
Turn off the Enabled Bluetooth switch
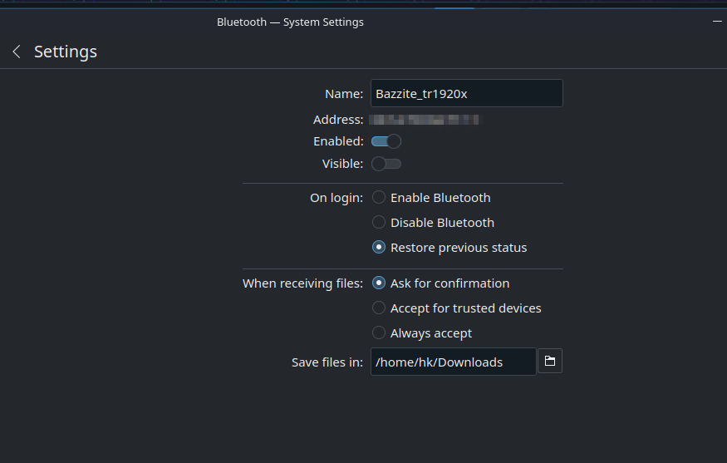tap(386, 141)
